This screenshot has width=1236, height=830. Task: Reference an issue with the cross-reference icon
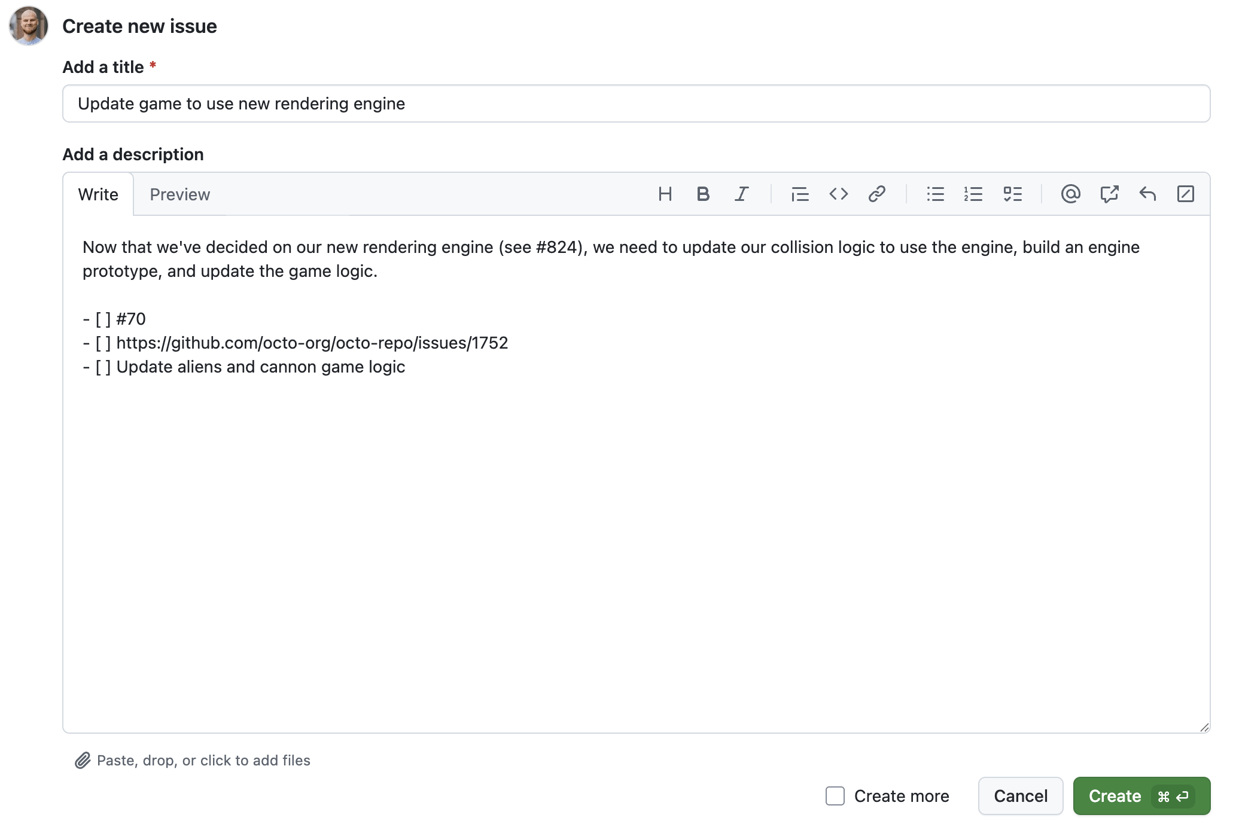1110,194
